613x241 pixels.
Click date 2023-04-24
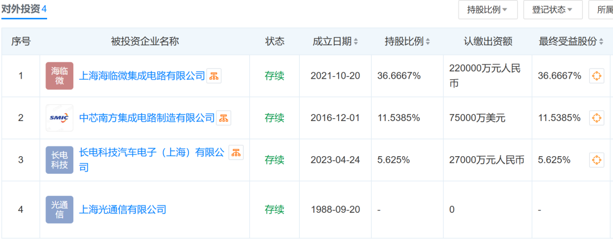click(x=335, y=160)
